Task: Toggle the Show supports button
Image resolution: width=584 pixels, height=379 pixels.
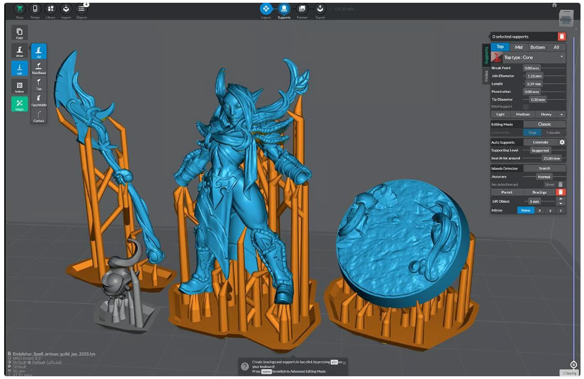Action: [19, 51]
